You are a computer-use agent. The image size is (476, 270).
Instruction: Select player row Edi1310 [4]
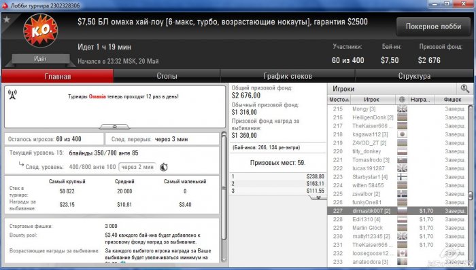[397, 219]
